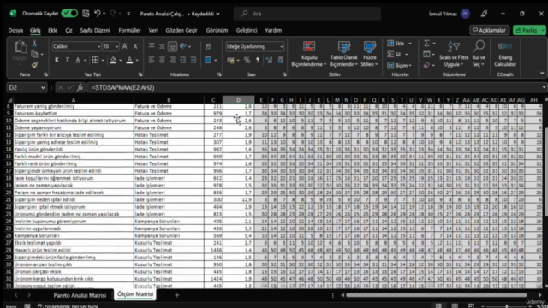This screenshot has width=548, height=308.
Task: Add a new sheet with plus button
Action: tap(177, 295)
